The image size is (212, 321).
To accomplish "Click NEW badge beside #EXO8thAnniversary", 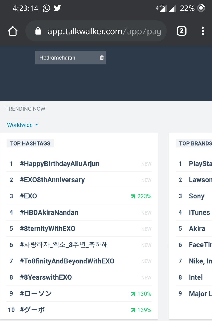I will (x=146, y=180).
